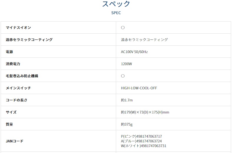Click the 毛髪巻込み防止機構 label
This screenshot has height=153, width=232.
click(x=22, y=76)
